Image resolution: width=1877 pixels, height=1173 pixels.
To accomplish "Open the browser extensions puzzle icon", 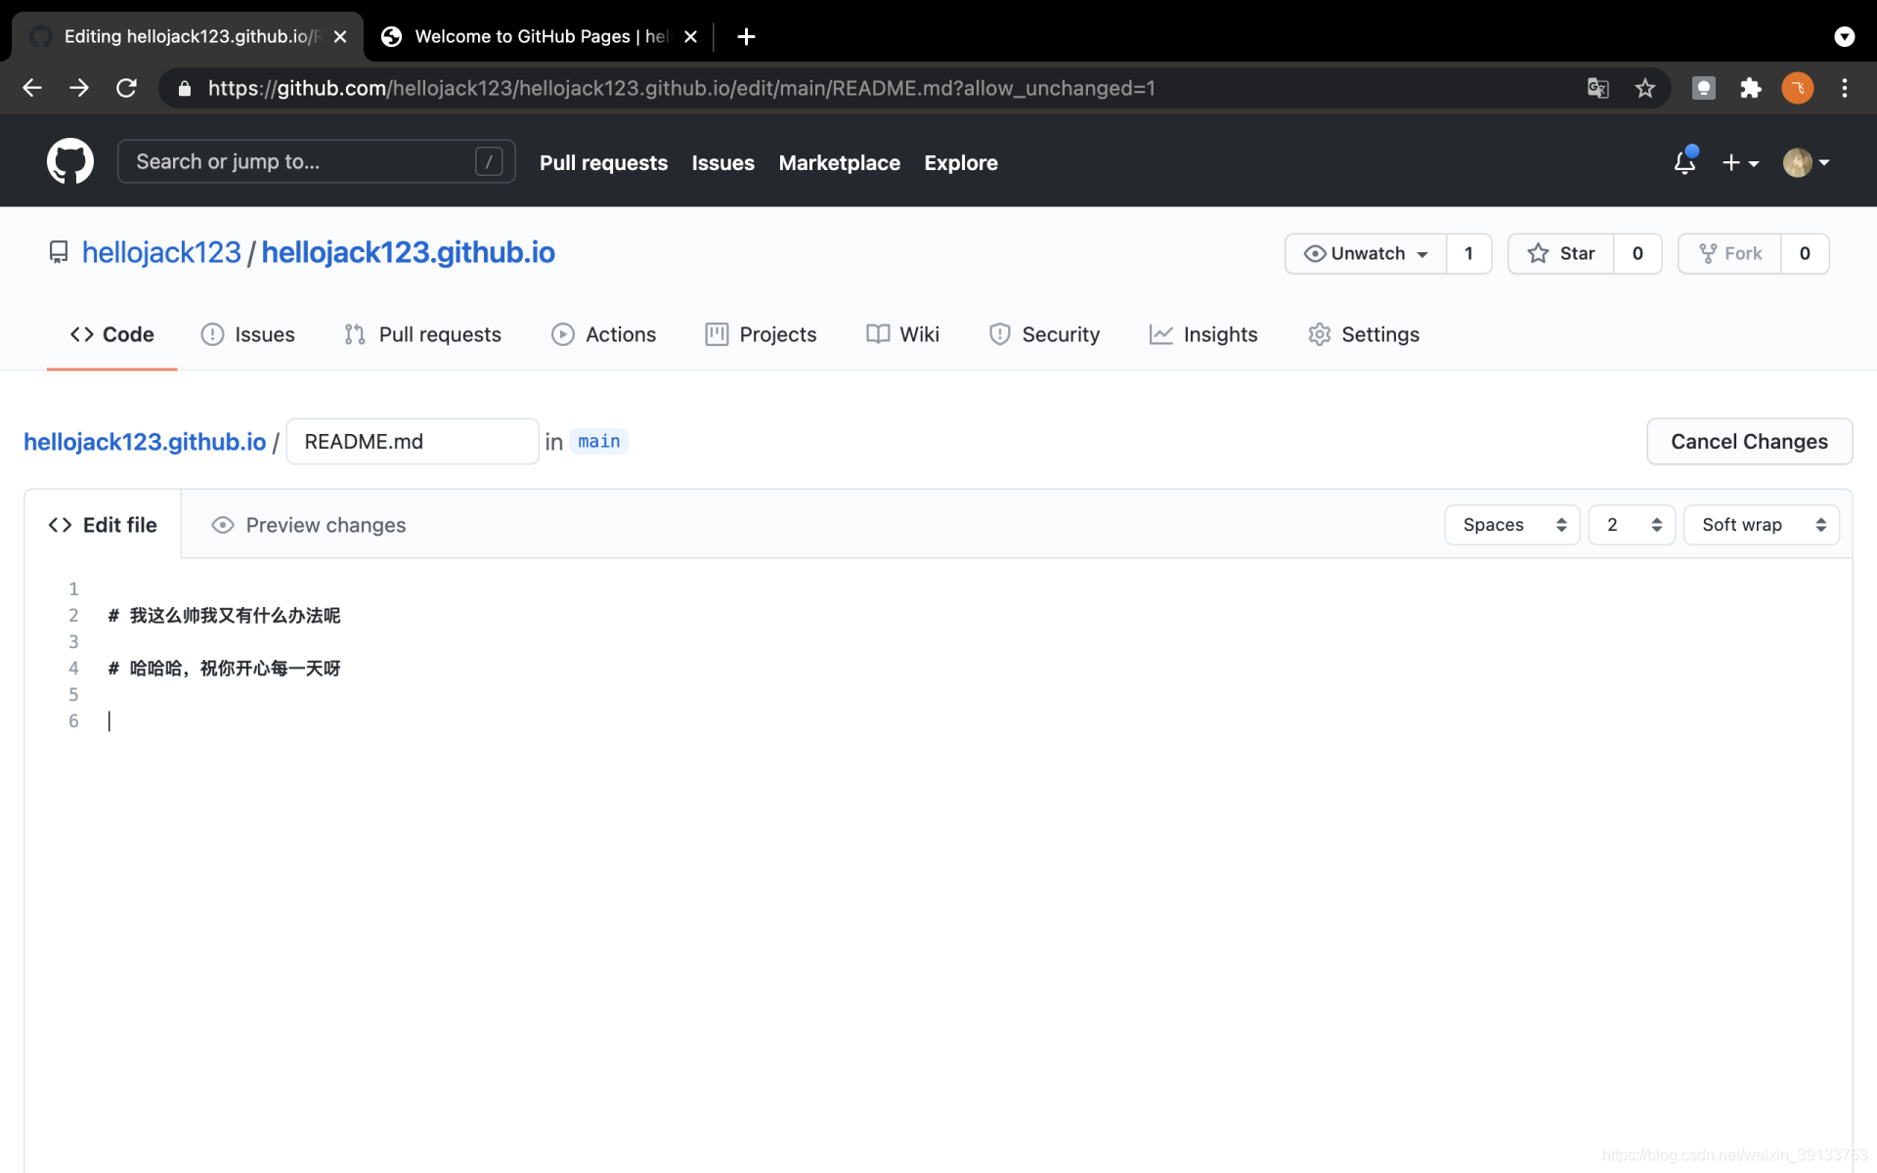I will 1751,88.
